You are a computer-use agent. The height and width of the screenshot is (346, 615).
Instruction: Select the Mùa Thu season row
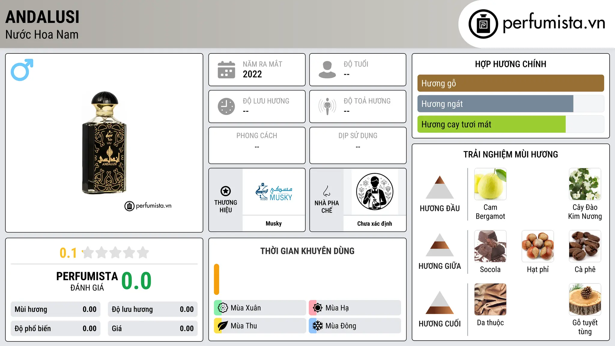[260, 326]
